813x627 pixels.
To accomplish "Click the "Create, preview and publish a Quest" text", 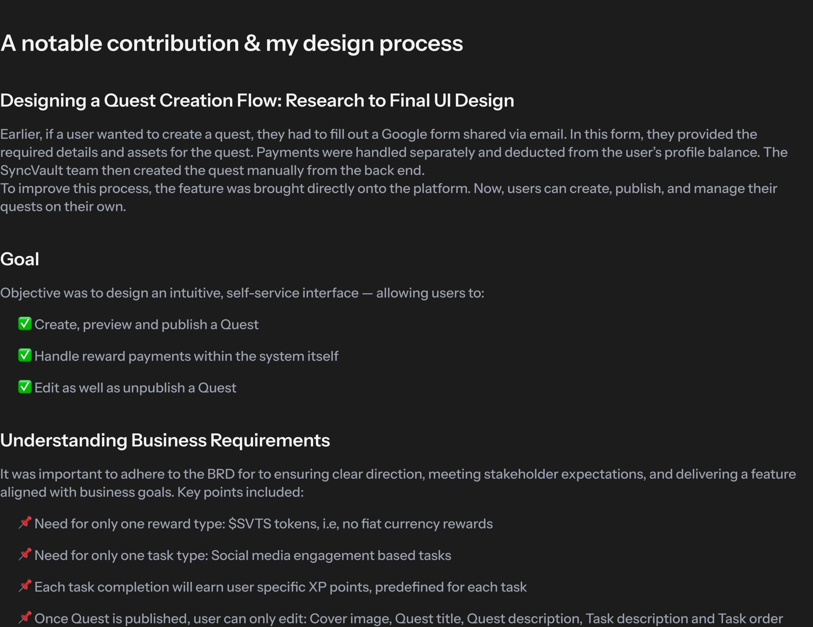I will tap(146, 325).
